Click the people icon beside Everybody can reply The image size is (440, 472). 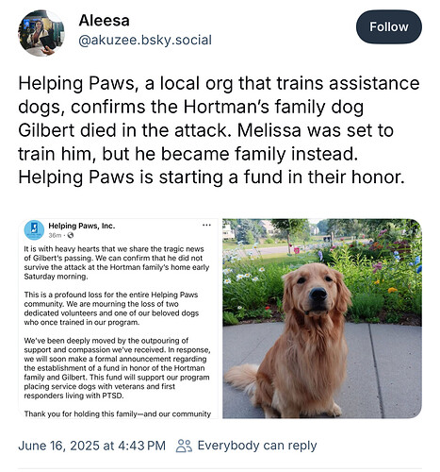[x=184, y=446]
